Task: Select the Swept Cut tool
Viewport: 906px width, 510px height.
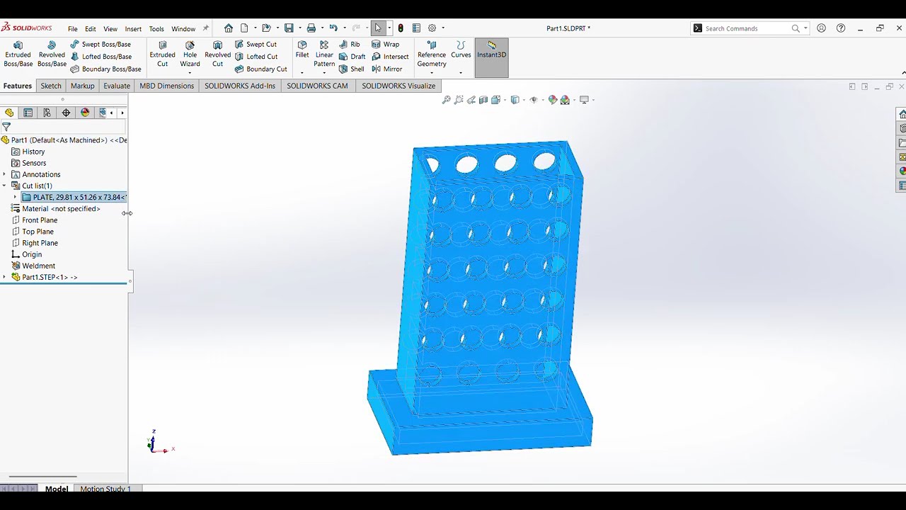Action: 256,44
